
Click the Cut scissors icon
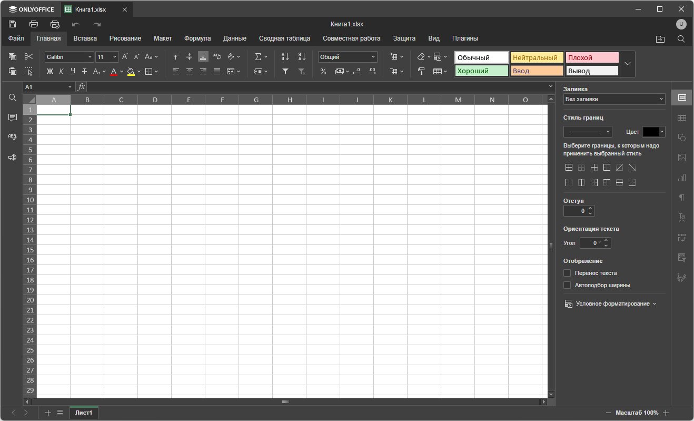(29, 56)
